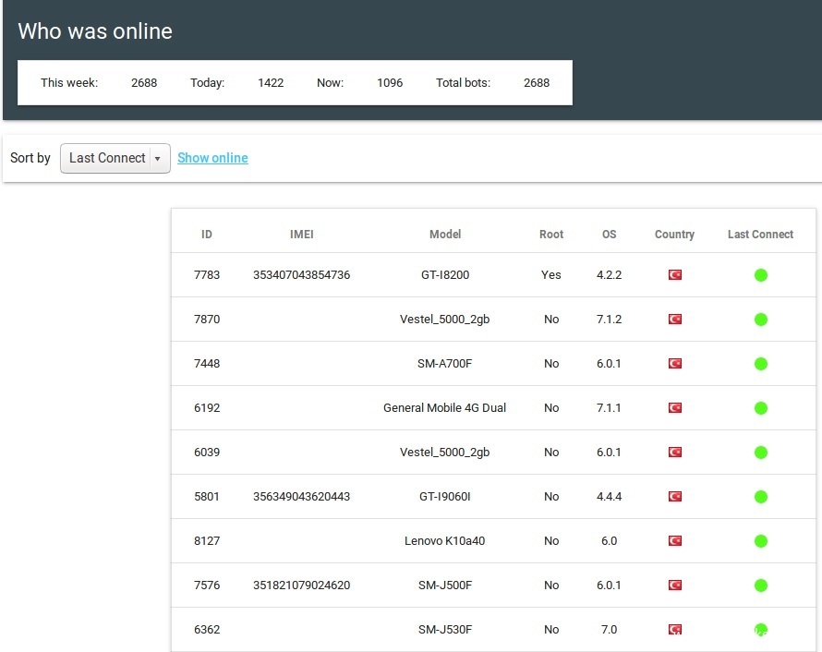
Task: Click the Turkey flag for bot 6362
Action: (x=675, y=630)
